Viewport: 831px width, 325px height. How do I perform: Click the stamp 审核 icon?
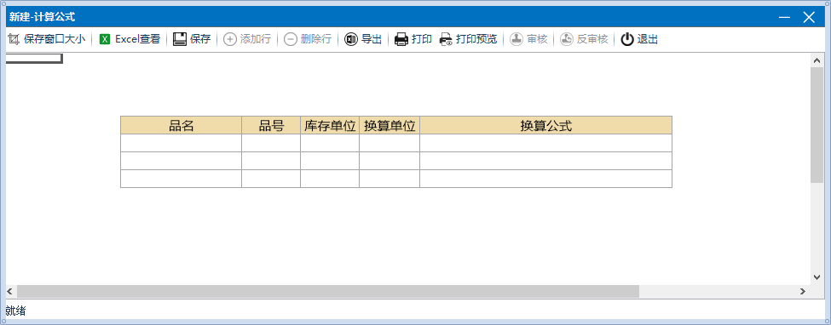[516, 39]
